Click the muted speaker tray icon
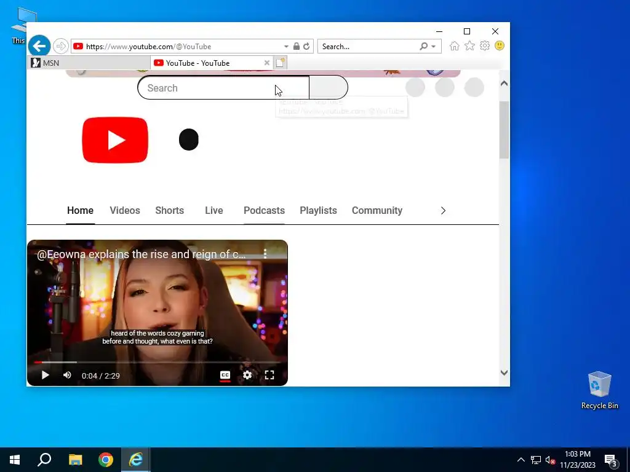This screenshot has height=472, width=630. tap(551, 460)
